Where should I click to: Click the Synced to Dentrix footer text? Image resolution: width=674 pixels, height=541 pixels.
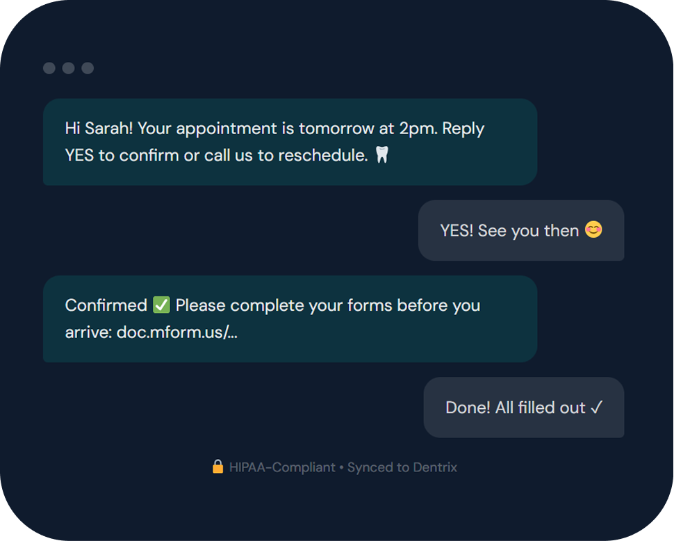[402, 467]
